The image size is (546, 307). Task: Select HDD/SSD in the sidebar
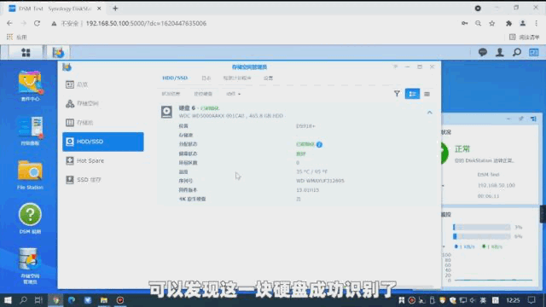(x=103, y=142)
